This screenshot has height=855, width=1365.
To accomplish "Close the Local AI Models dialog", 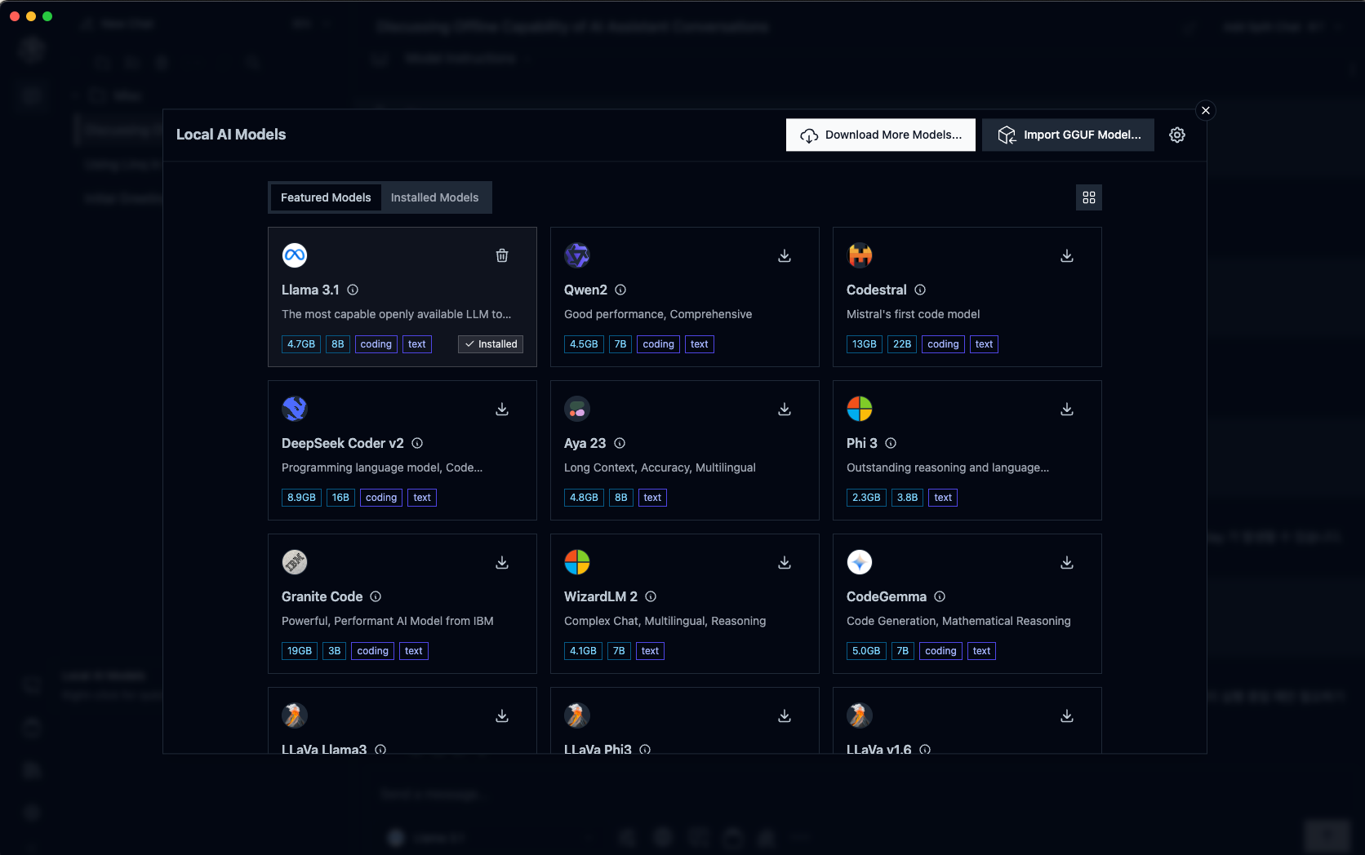I will (x=1206, y=110).
